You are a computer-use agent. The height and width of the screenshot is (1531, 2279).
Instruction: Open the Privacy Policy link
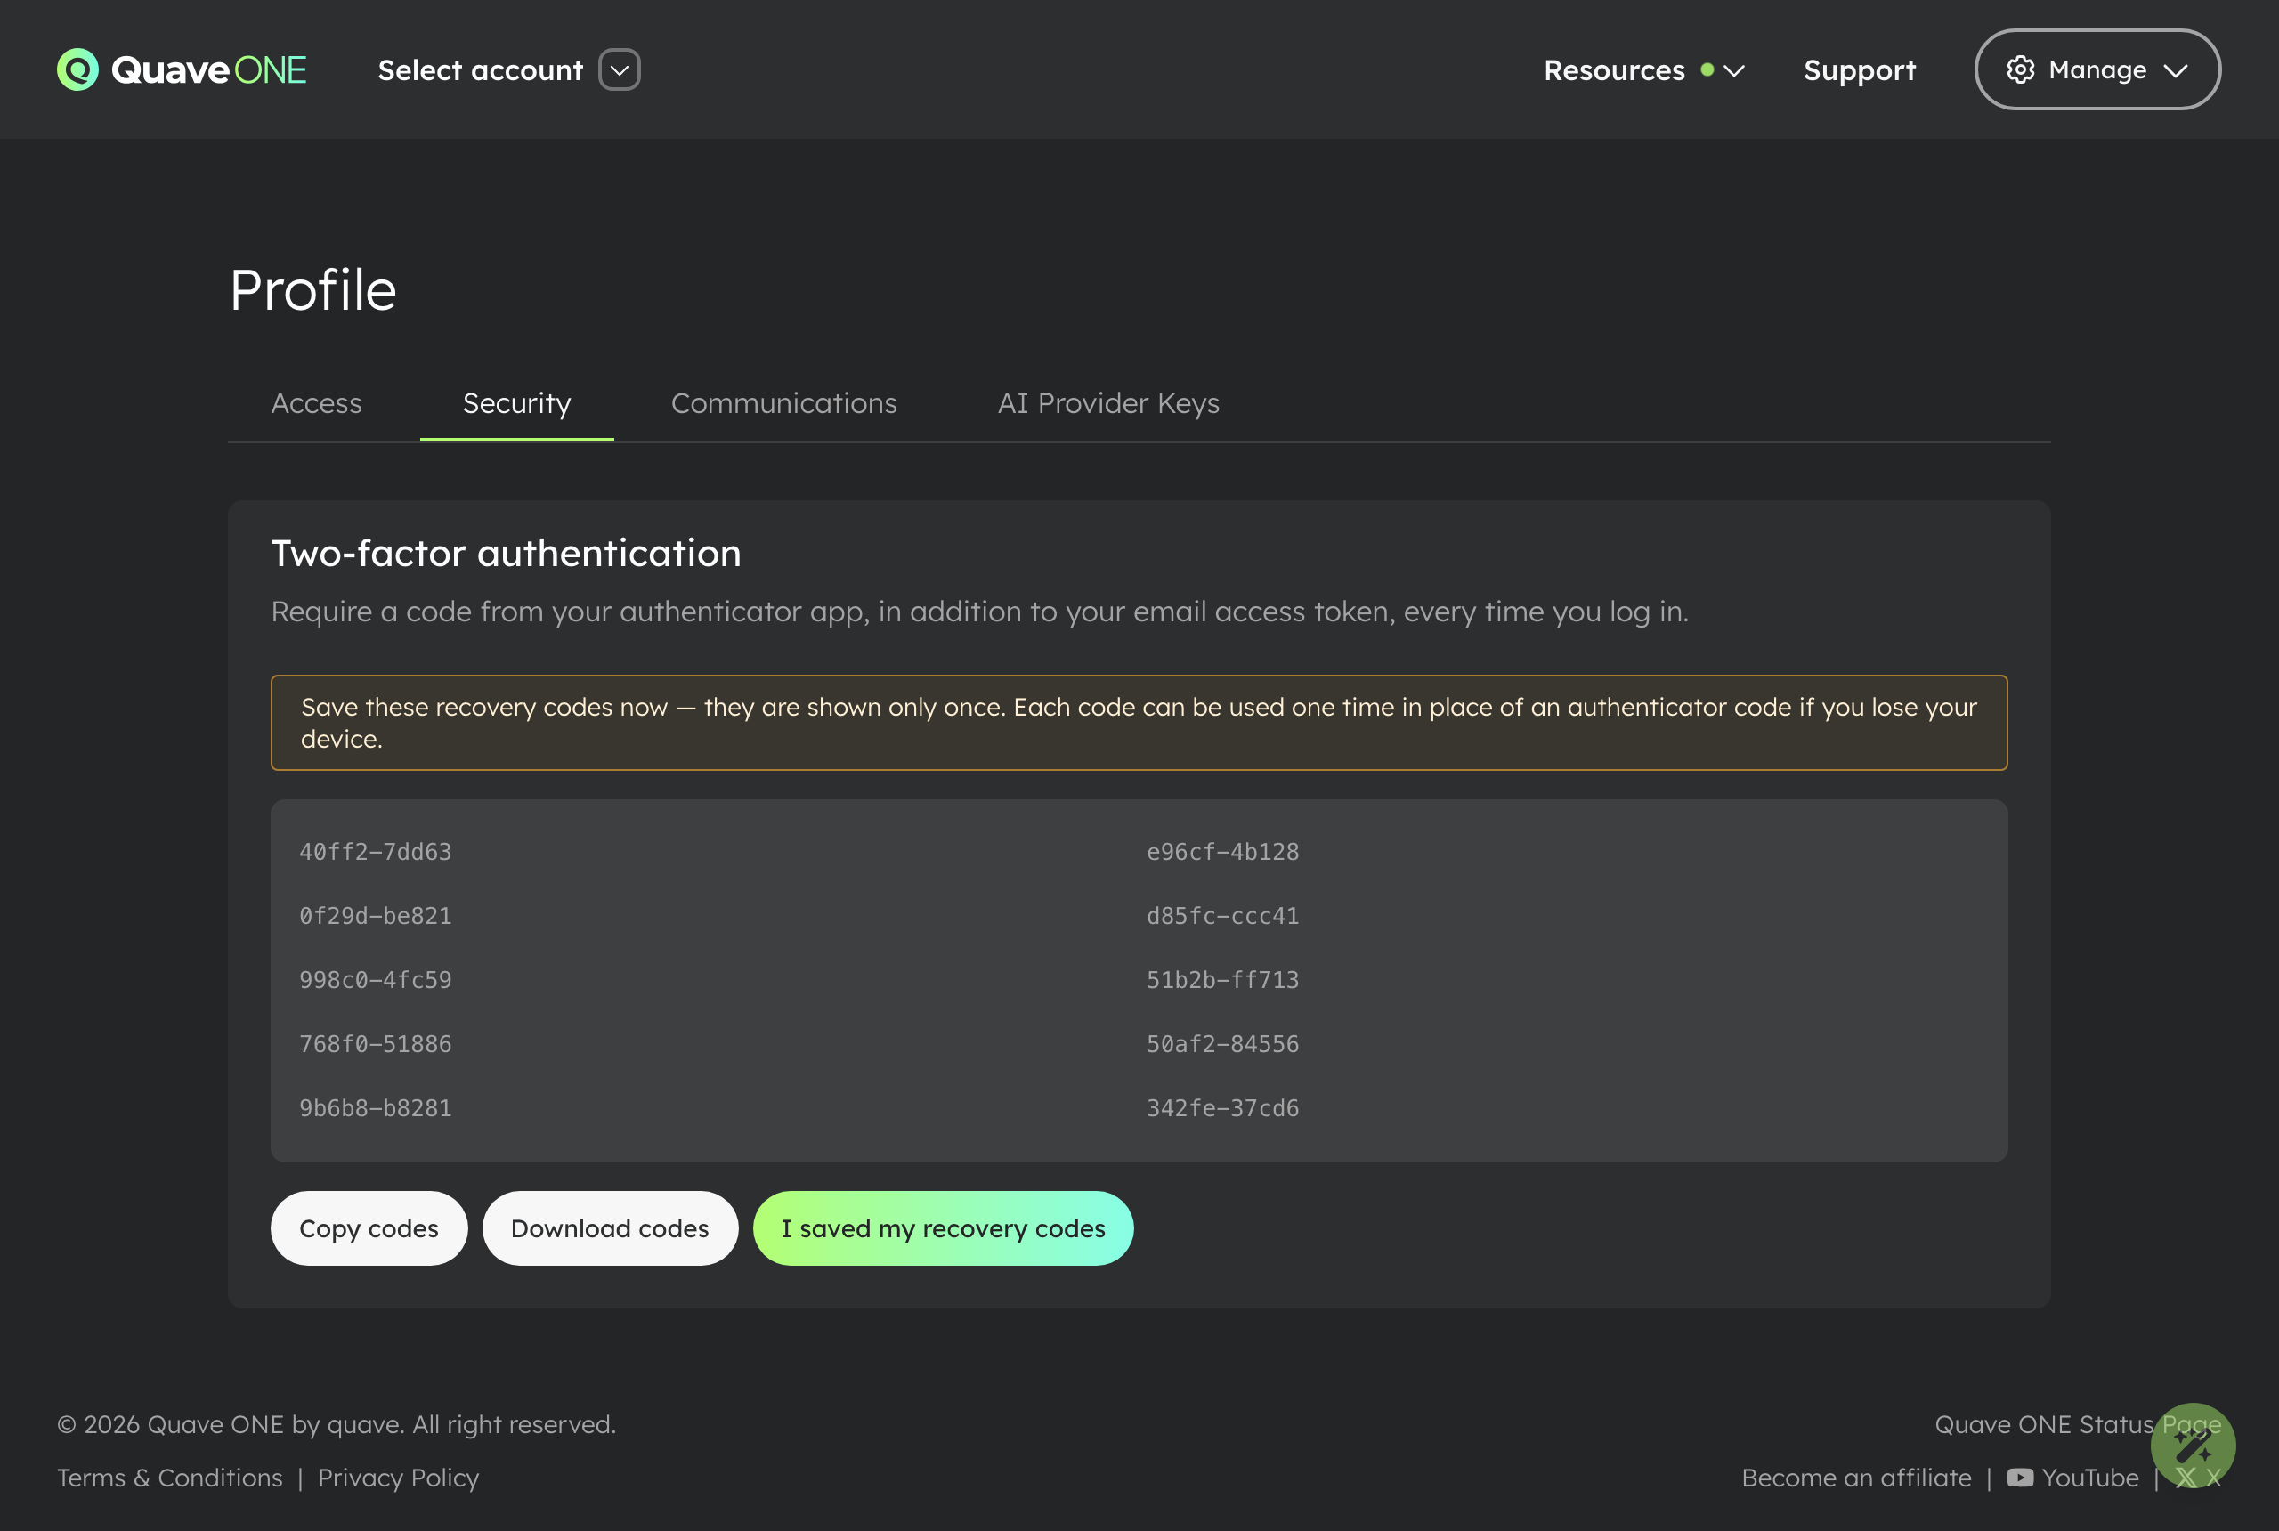(x=399, y=1478)
